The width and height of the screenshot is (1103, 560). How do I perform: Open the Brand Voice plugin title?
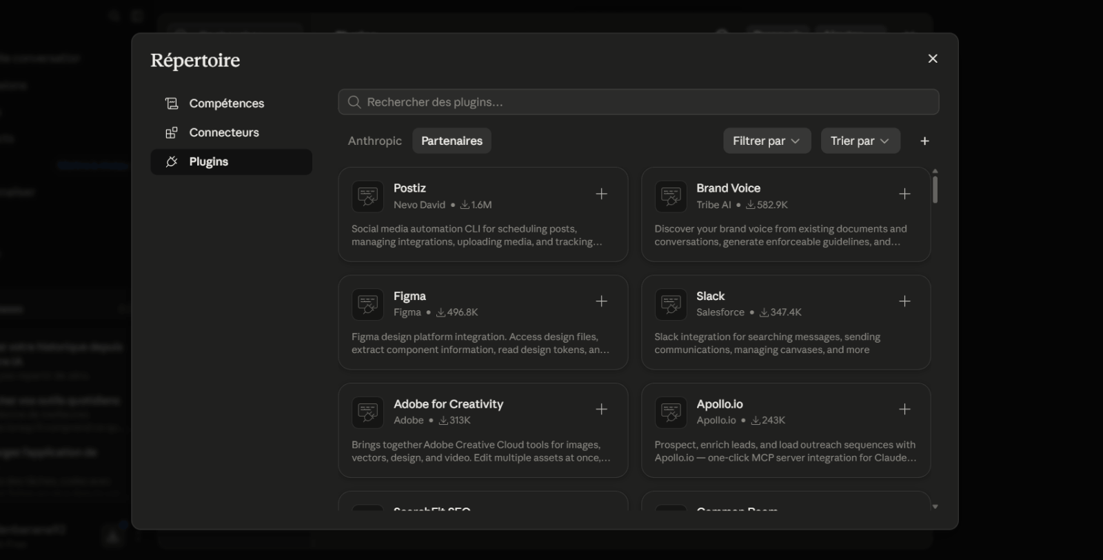pyautogui.click(x=728, y=188)
